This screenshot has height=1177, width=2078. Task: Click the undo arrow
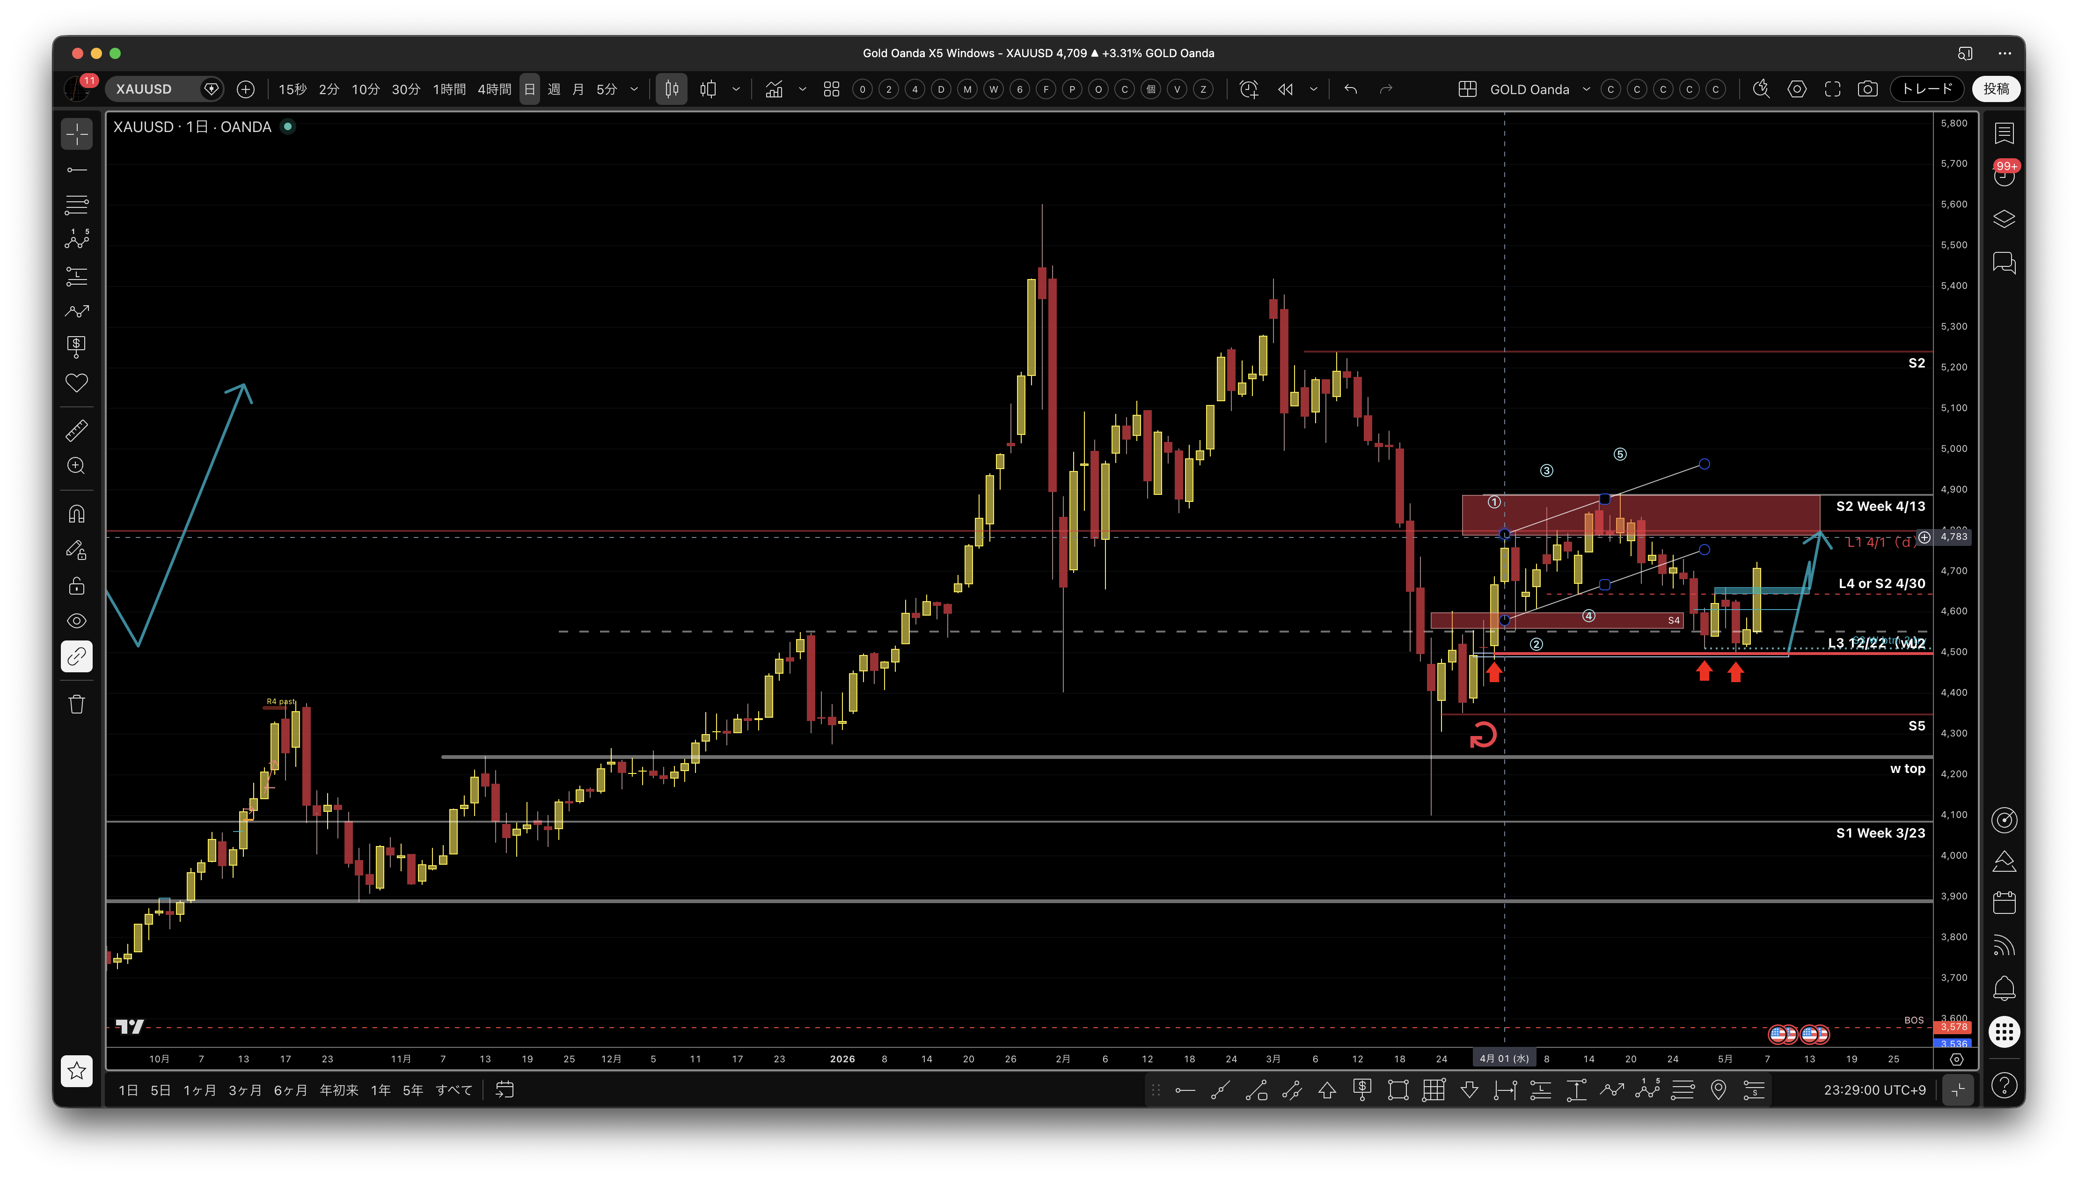coord(1350,89)
